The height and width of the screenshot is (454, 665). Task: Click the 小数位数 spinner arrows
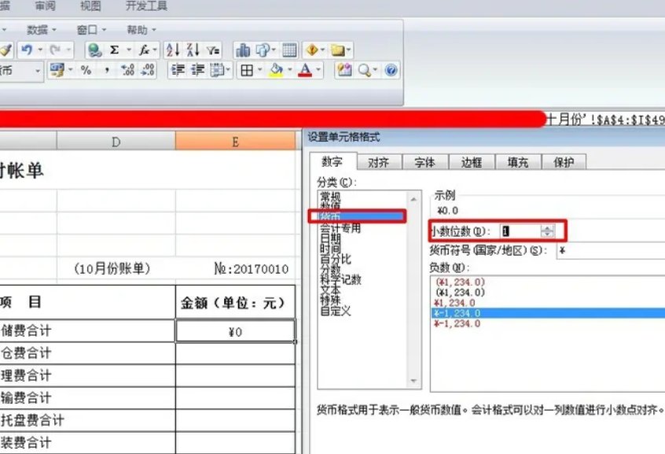coord(548,231)
